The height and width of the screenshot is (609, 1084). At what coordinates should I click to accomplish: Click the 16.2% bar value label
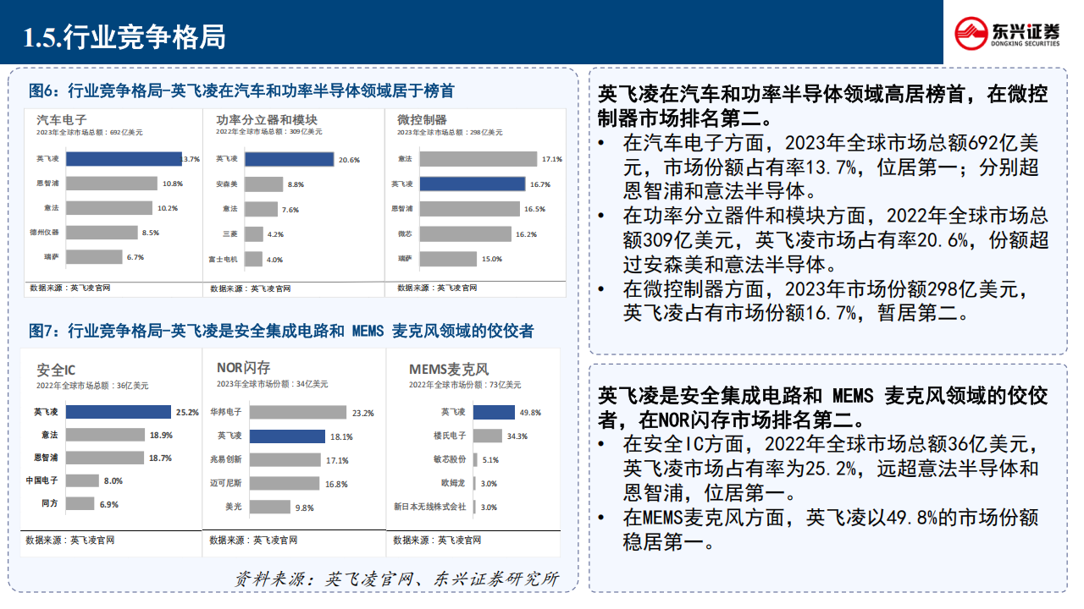[x=526, y=233]
